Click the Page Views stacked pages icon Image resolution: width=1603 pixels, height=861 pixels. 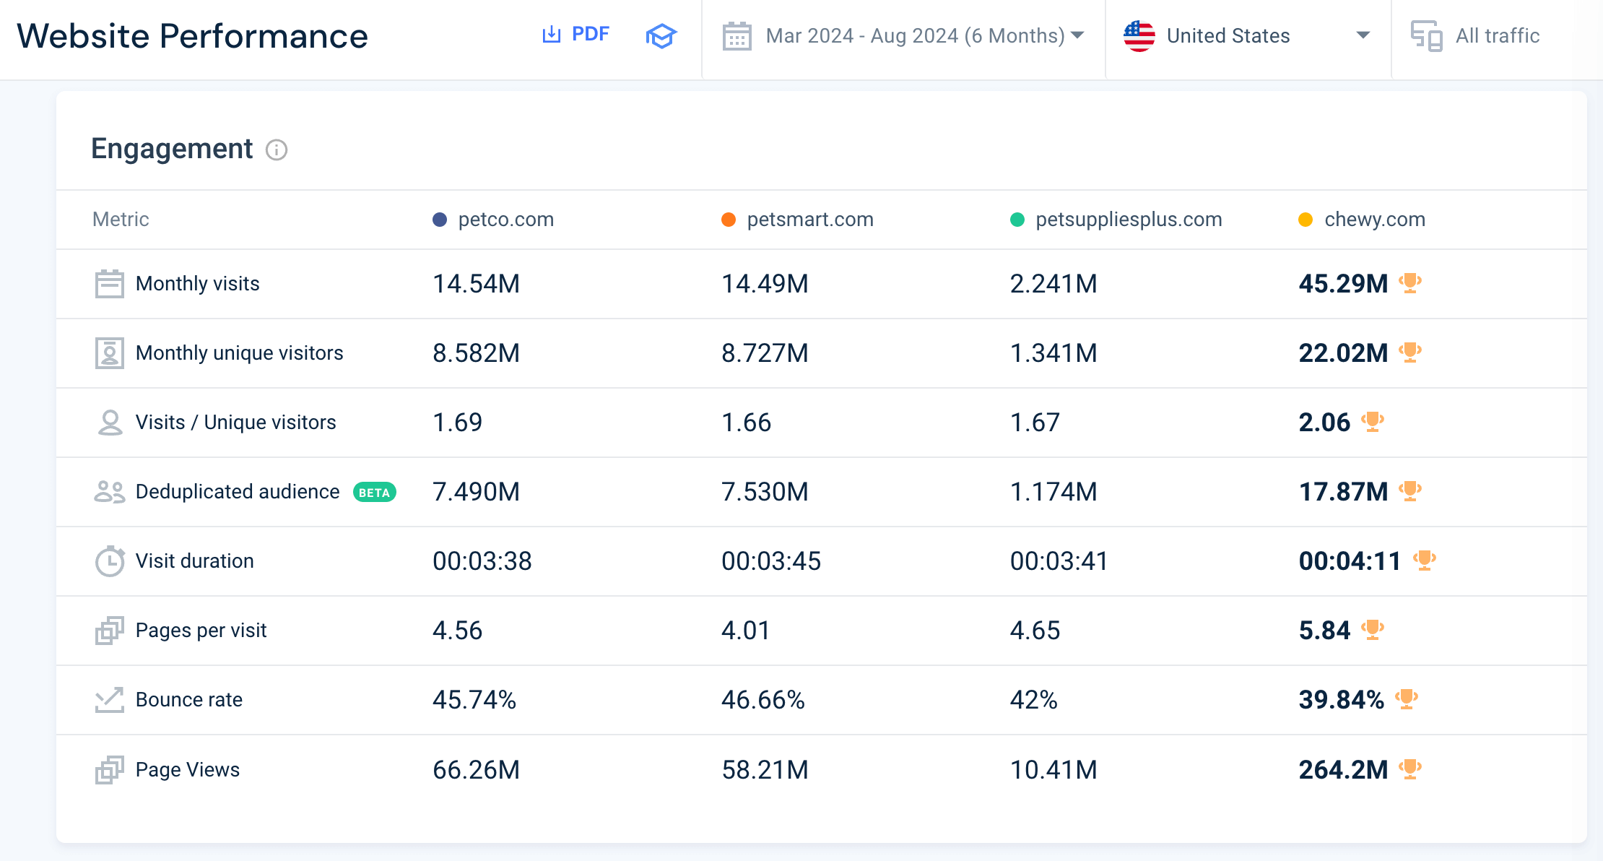(109, 770)
